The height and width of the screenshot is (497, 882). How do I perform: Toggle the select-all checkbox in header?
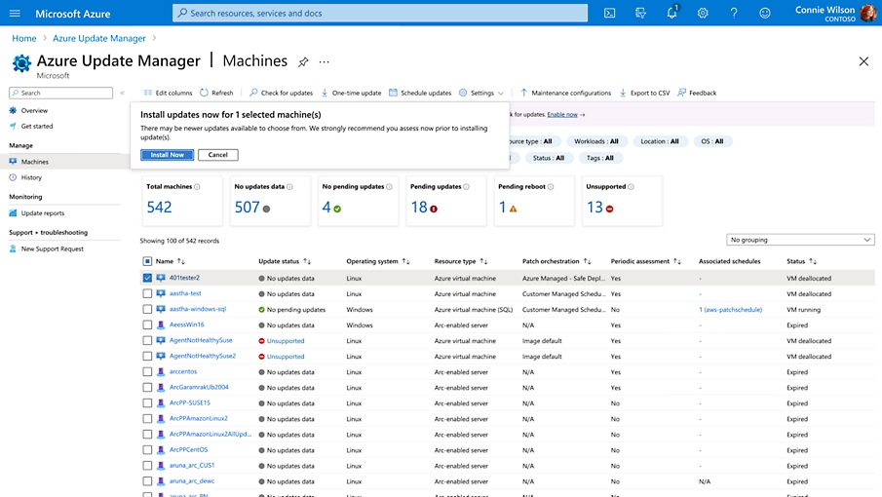147,261
